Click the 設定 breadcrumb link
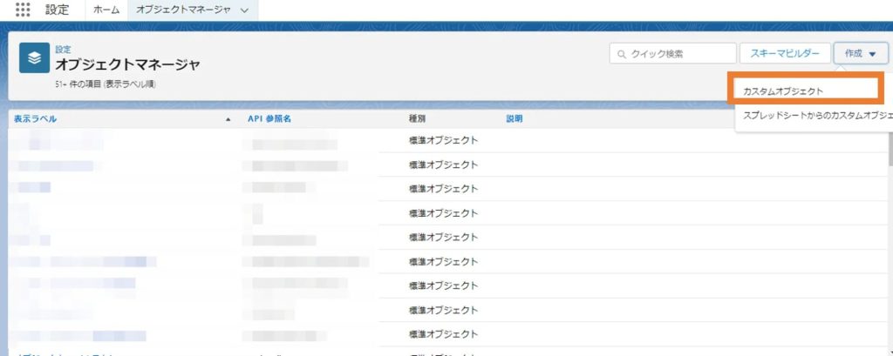Image resolution: width=893 pixels, height=356 pixels. pyautogui.click(x=63, y=50)
